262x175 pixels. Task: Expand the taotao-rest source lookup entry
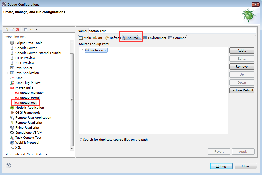(x=82, y=50)
